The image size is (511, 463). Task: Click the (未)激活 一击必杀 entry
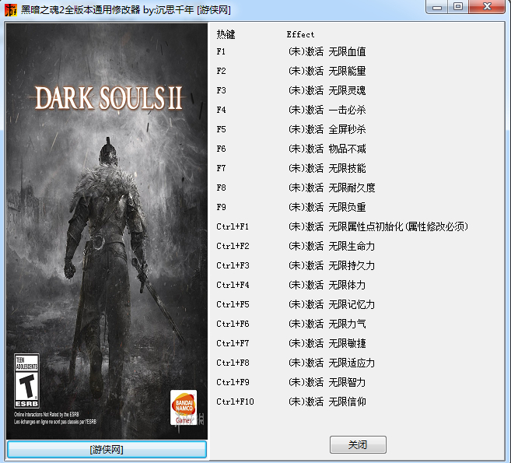(x=327, y=110)
